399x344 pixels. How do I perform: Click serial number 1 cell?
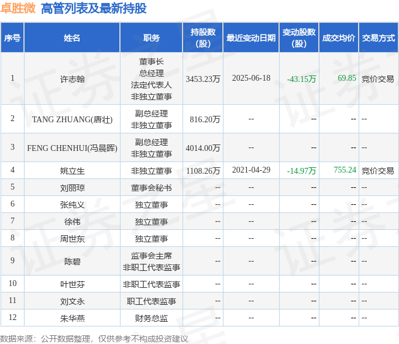(x=12, y=78)
